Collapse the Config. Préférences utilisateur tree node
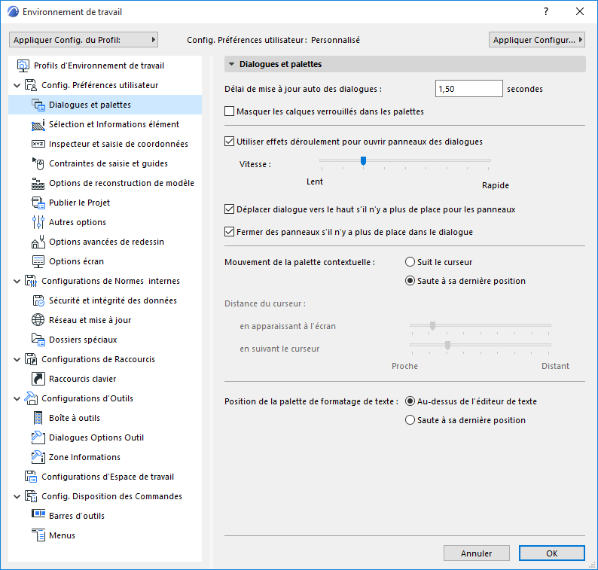The width and height of the screenshot is (598, 570). pos(17,85)
